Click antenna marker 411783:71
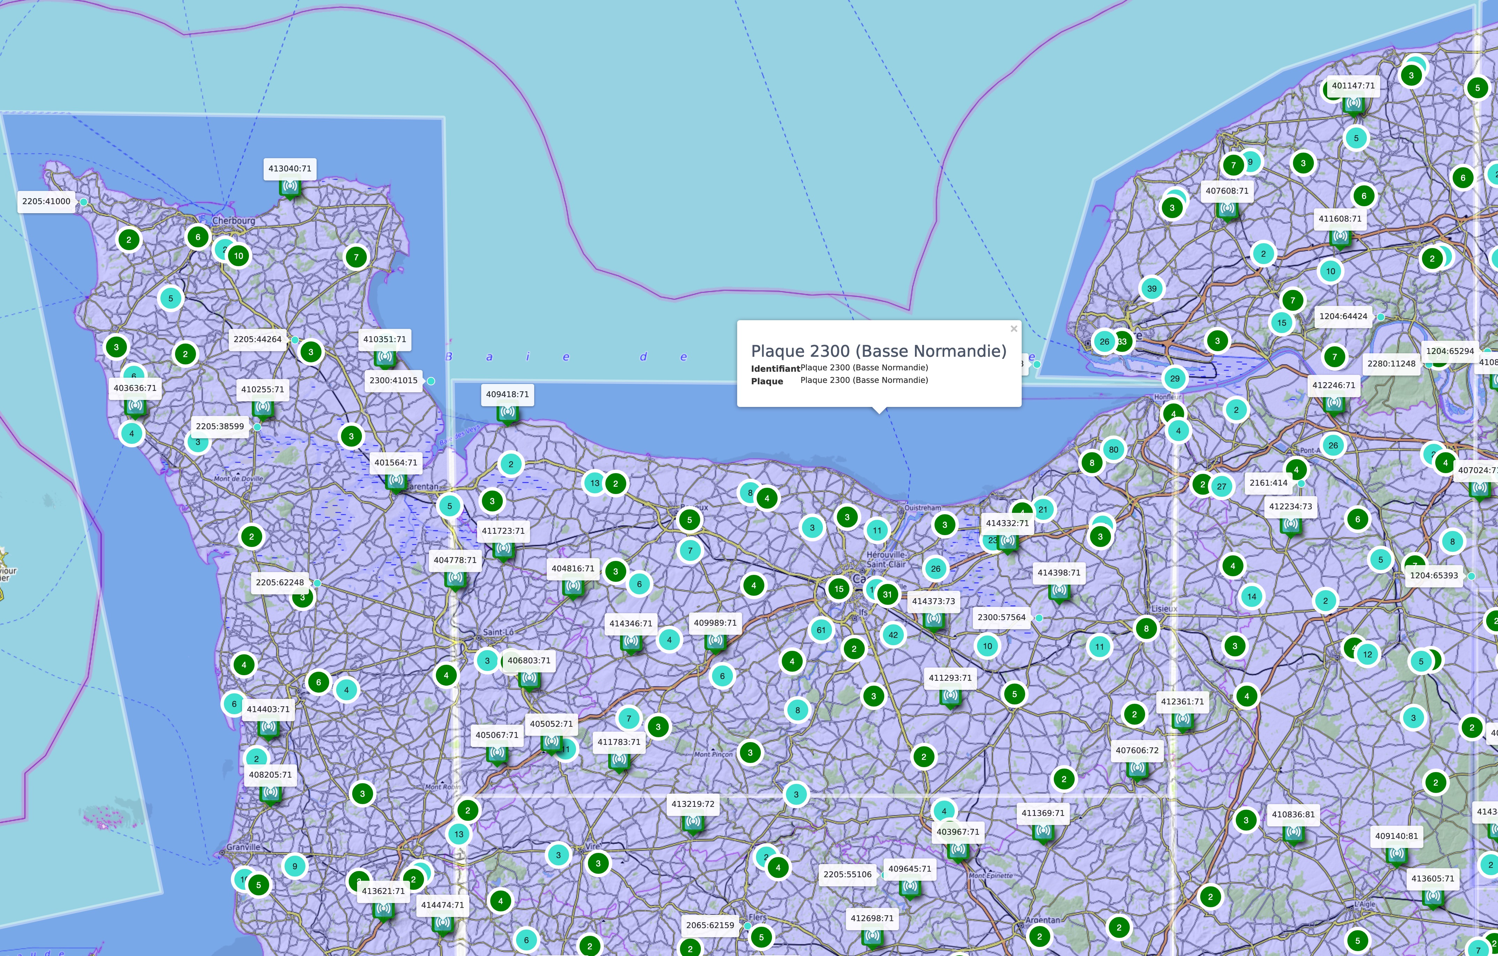Viewport: 1498px width, 956px height. click(x=619, y=761)
